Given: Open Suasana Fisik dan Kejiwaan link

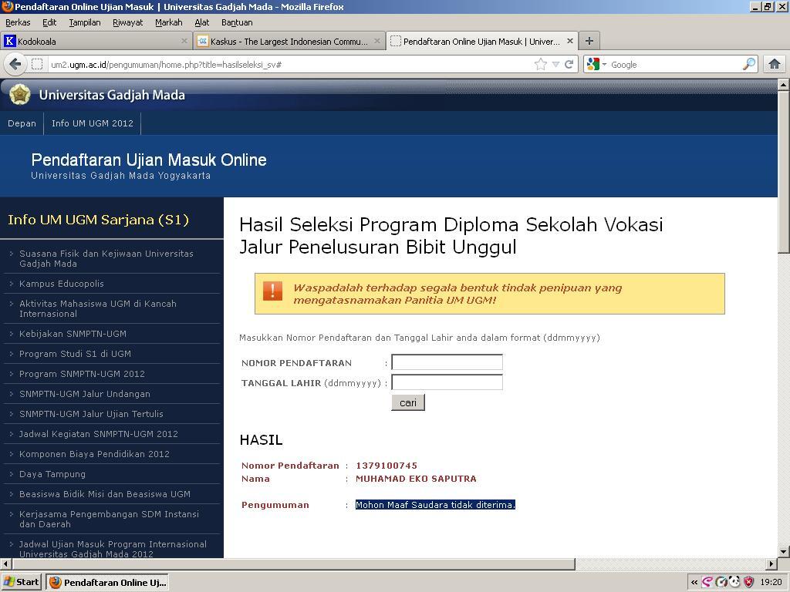Looking at the screenshot, I should coord(106,258).
